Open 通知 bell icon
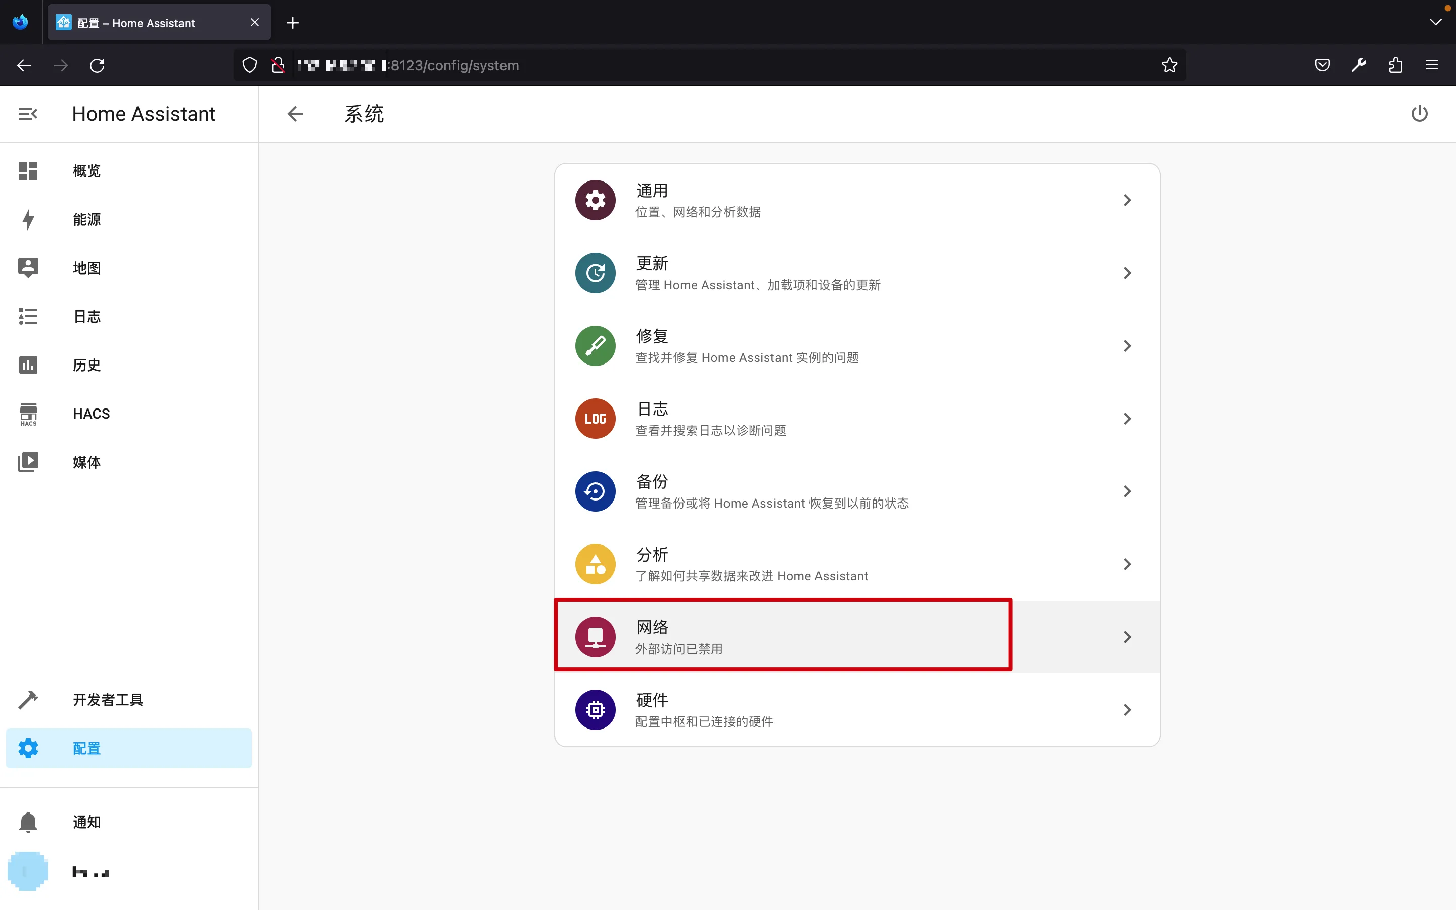Screen dimensions: 1456x910 coord(28,822)
